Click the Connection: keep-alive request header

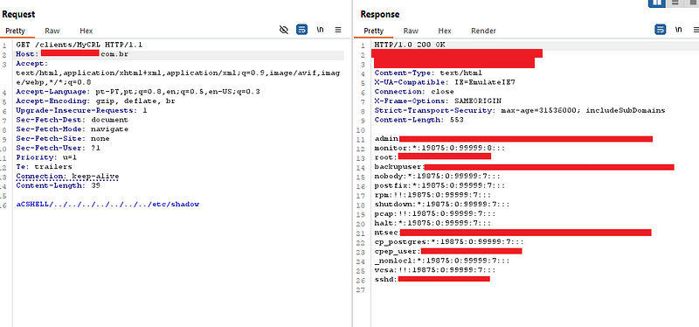pos(67,176)
